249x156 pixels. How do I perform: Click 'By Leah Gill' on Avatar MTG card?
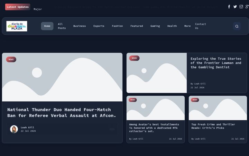136,139
